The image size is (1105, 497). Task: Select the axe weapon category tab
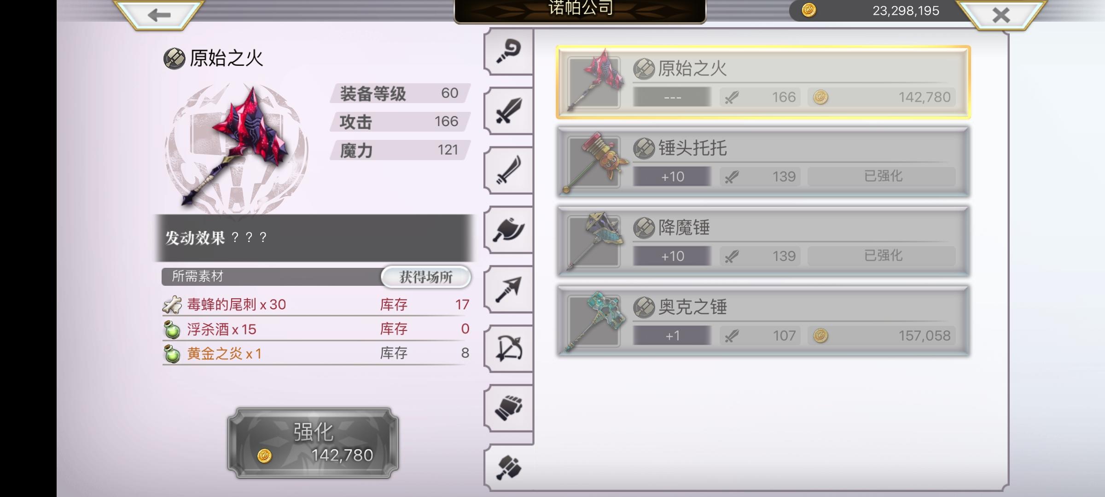(x=509, y=230)
